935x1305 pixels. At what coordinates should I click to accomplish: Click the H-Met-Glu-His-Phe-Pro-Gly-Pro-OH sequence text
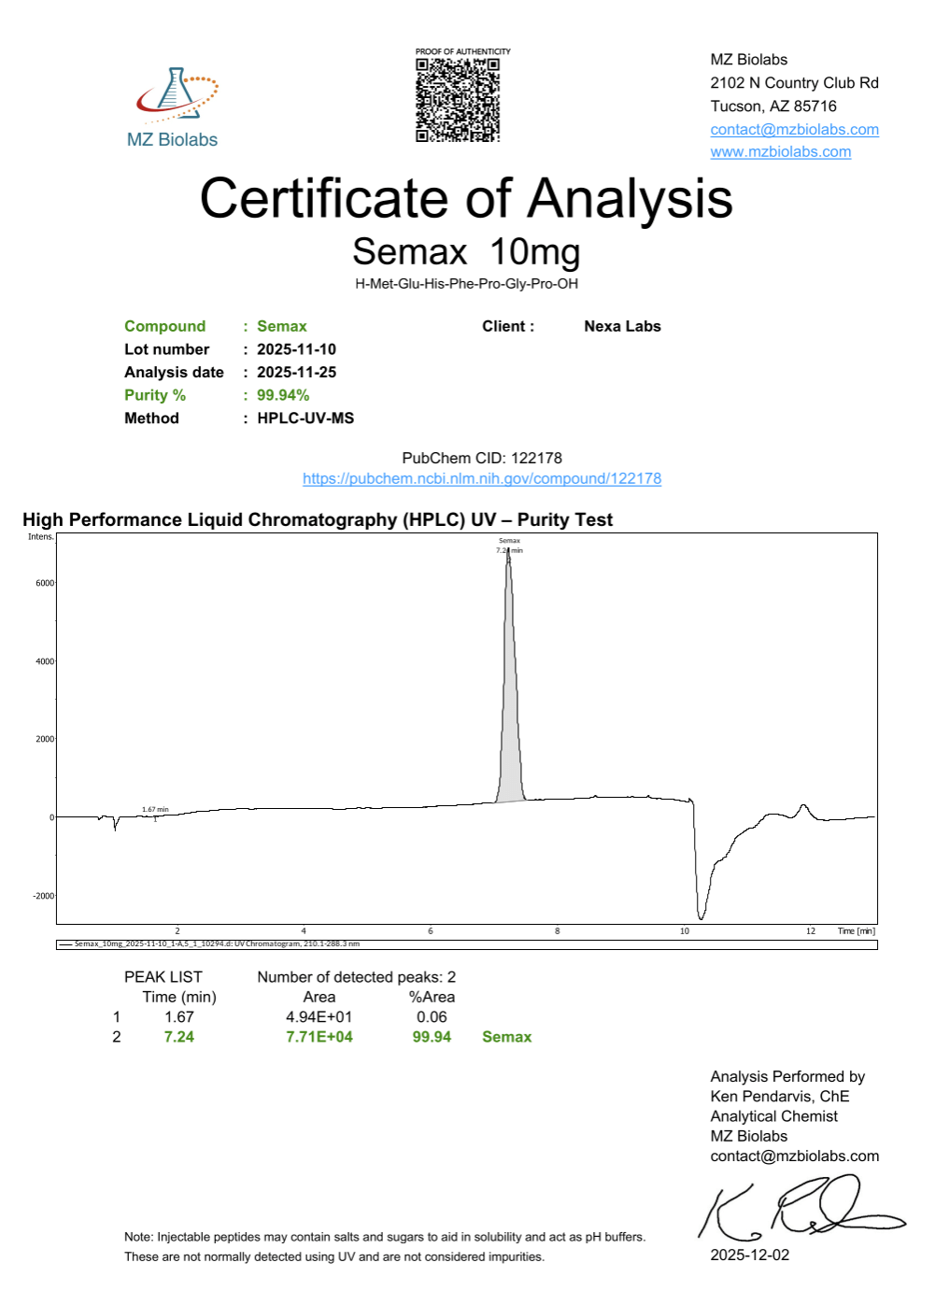click(466, 284)
